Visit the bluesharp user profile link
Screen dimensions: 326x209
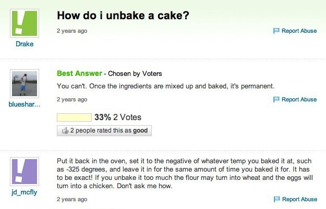tap(24, 104)
